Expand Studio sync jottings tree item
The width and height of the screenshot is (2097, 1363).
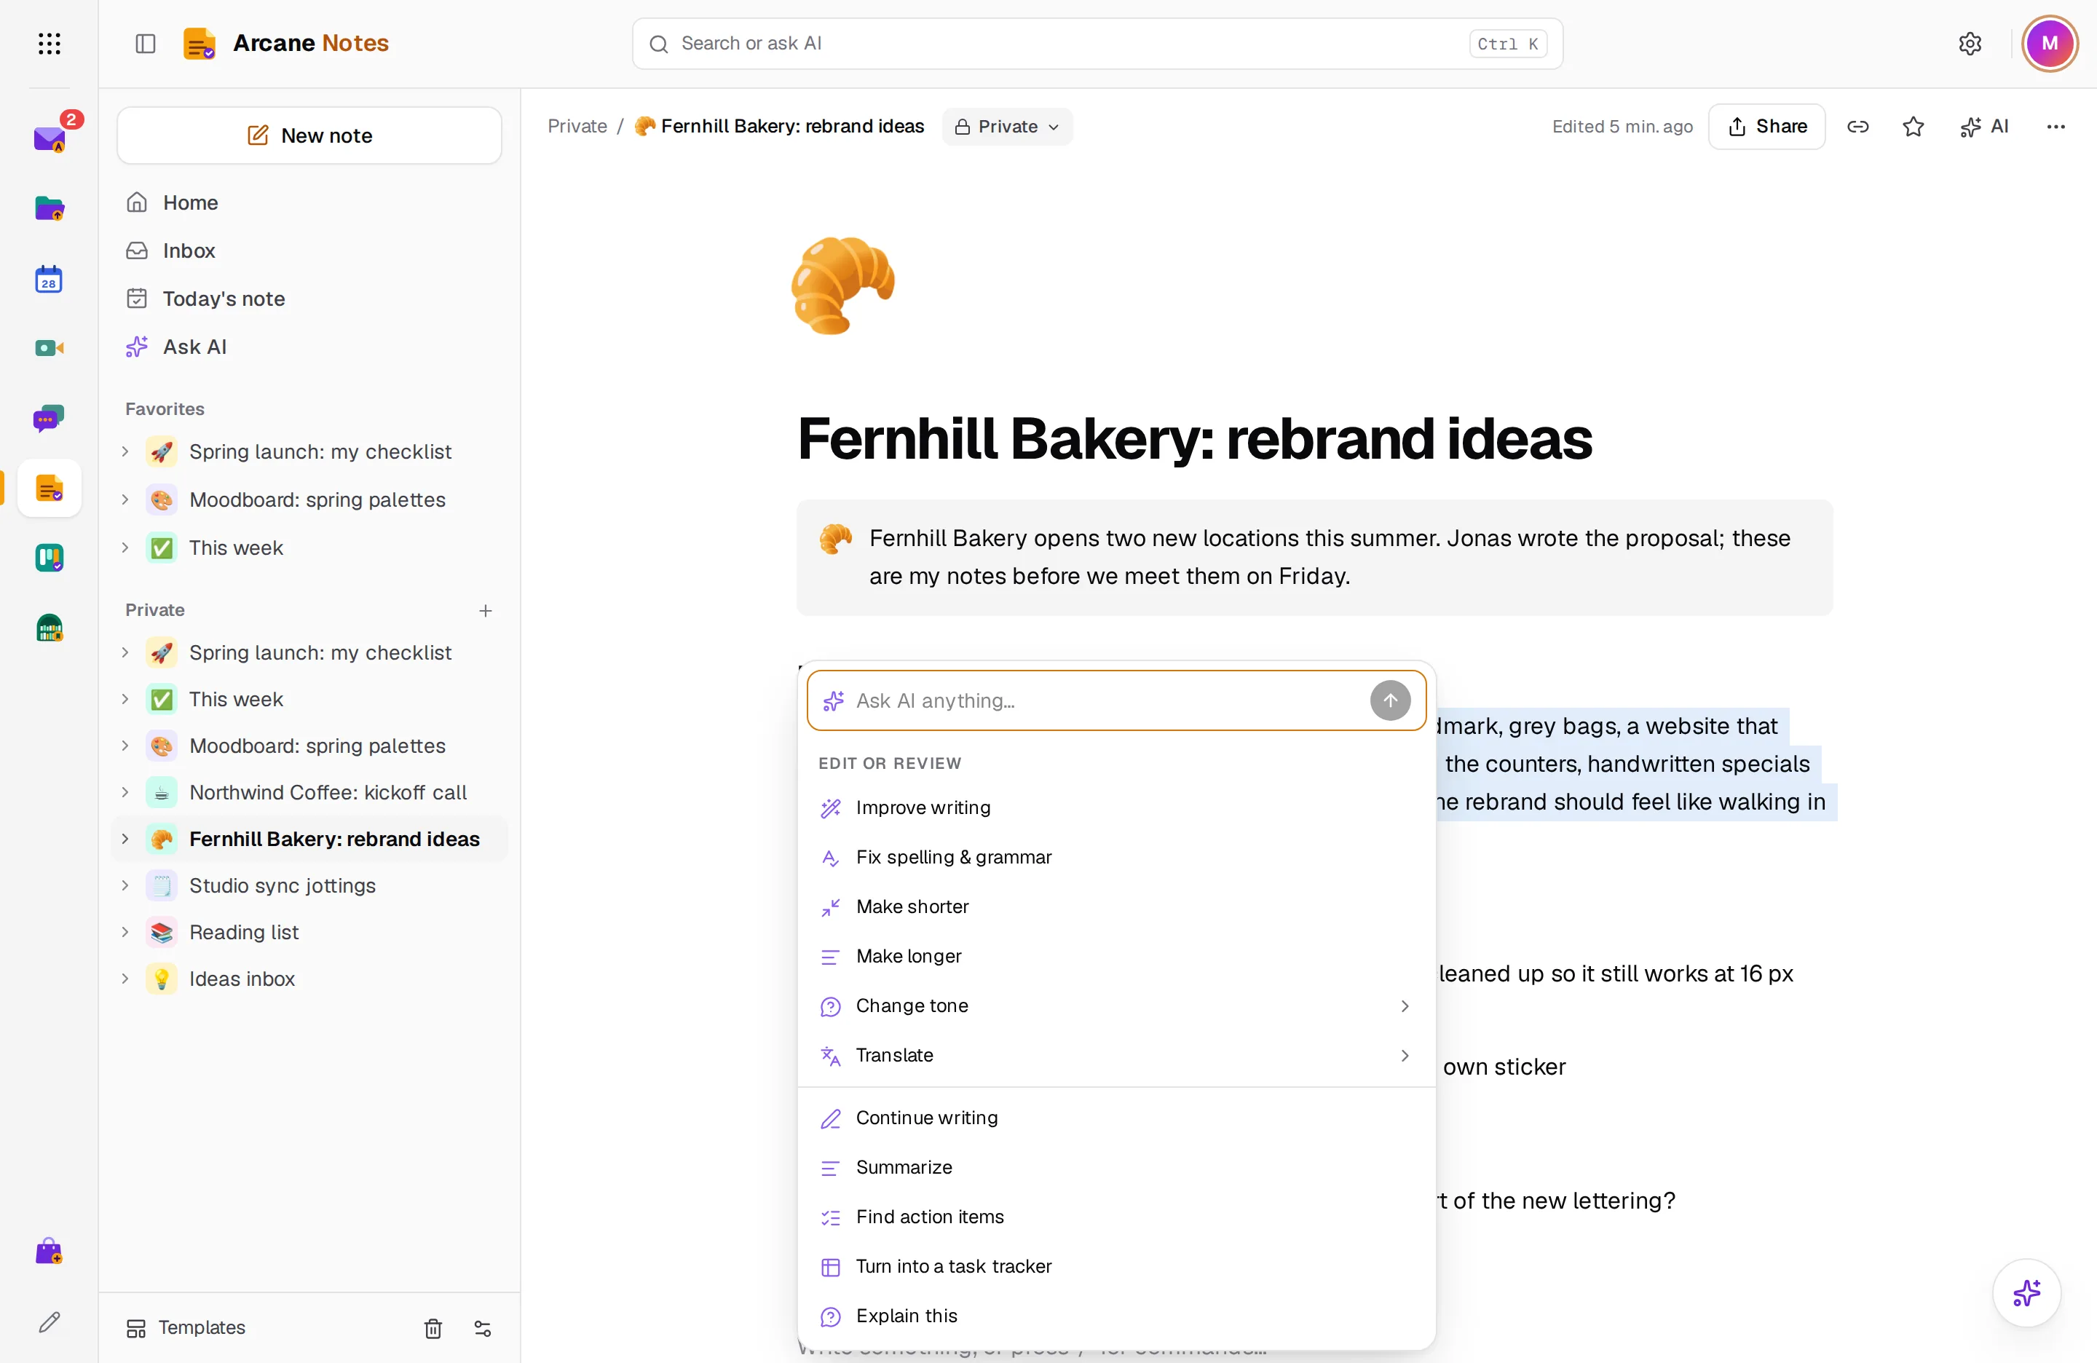pos(125,885)
